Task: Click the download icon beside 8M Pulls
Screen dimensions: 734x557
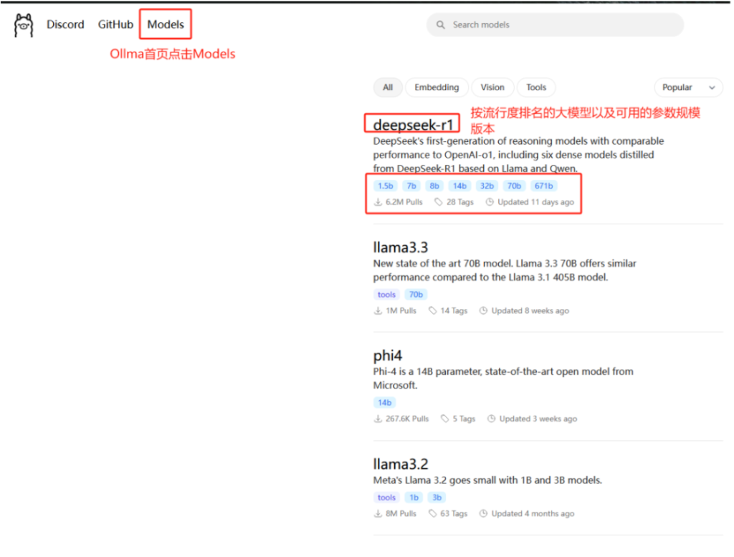Action: coord(378,514)
